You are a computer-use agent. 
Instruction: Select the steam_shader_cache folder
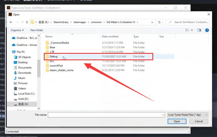pyautogui.click(x=61, y=70)
